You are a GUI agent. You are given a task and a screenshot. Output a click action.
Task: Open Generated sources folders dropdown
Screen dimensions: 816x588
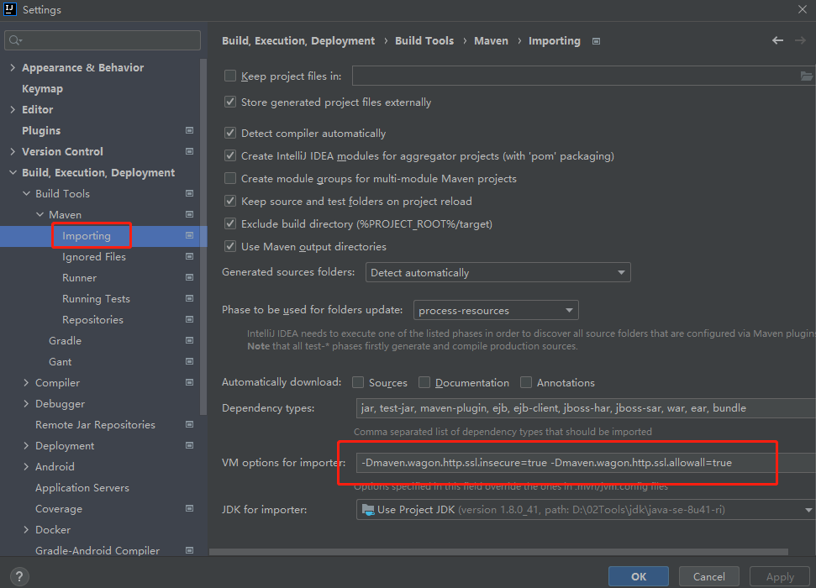(498, 272)
